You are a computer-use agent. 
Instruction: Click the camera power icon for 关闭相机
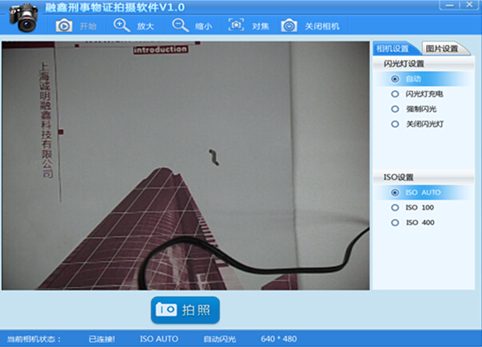click(x=289, y=26)
